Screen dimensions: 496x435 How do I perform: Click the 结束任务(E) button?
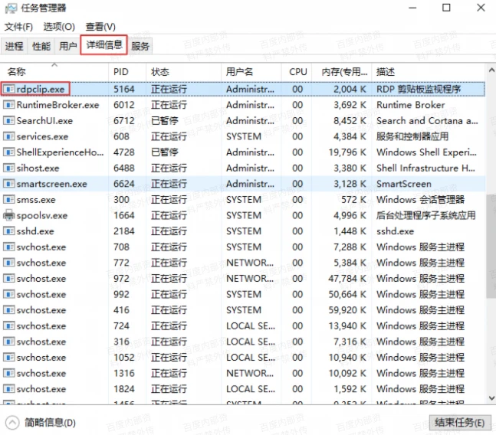(460, 423)
